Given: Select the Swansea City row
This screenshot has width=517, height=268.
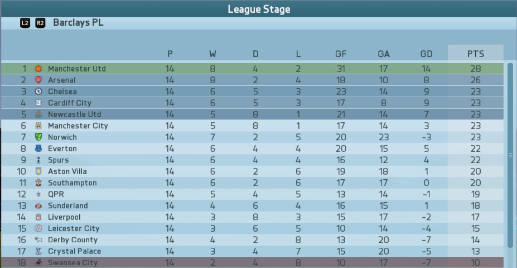Looking at the screenshot, I should click(252, 263).
